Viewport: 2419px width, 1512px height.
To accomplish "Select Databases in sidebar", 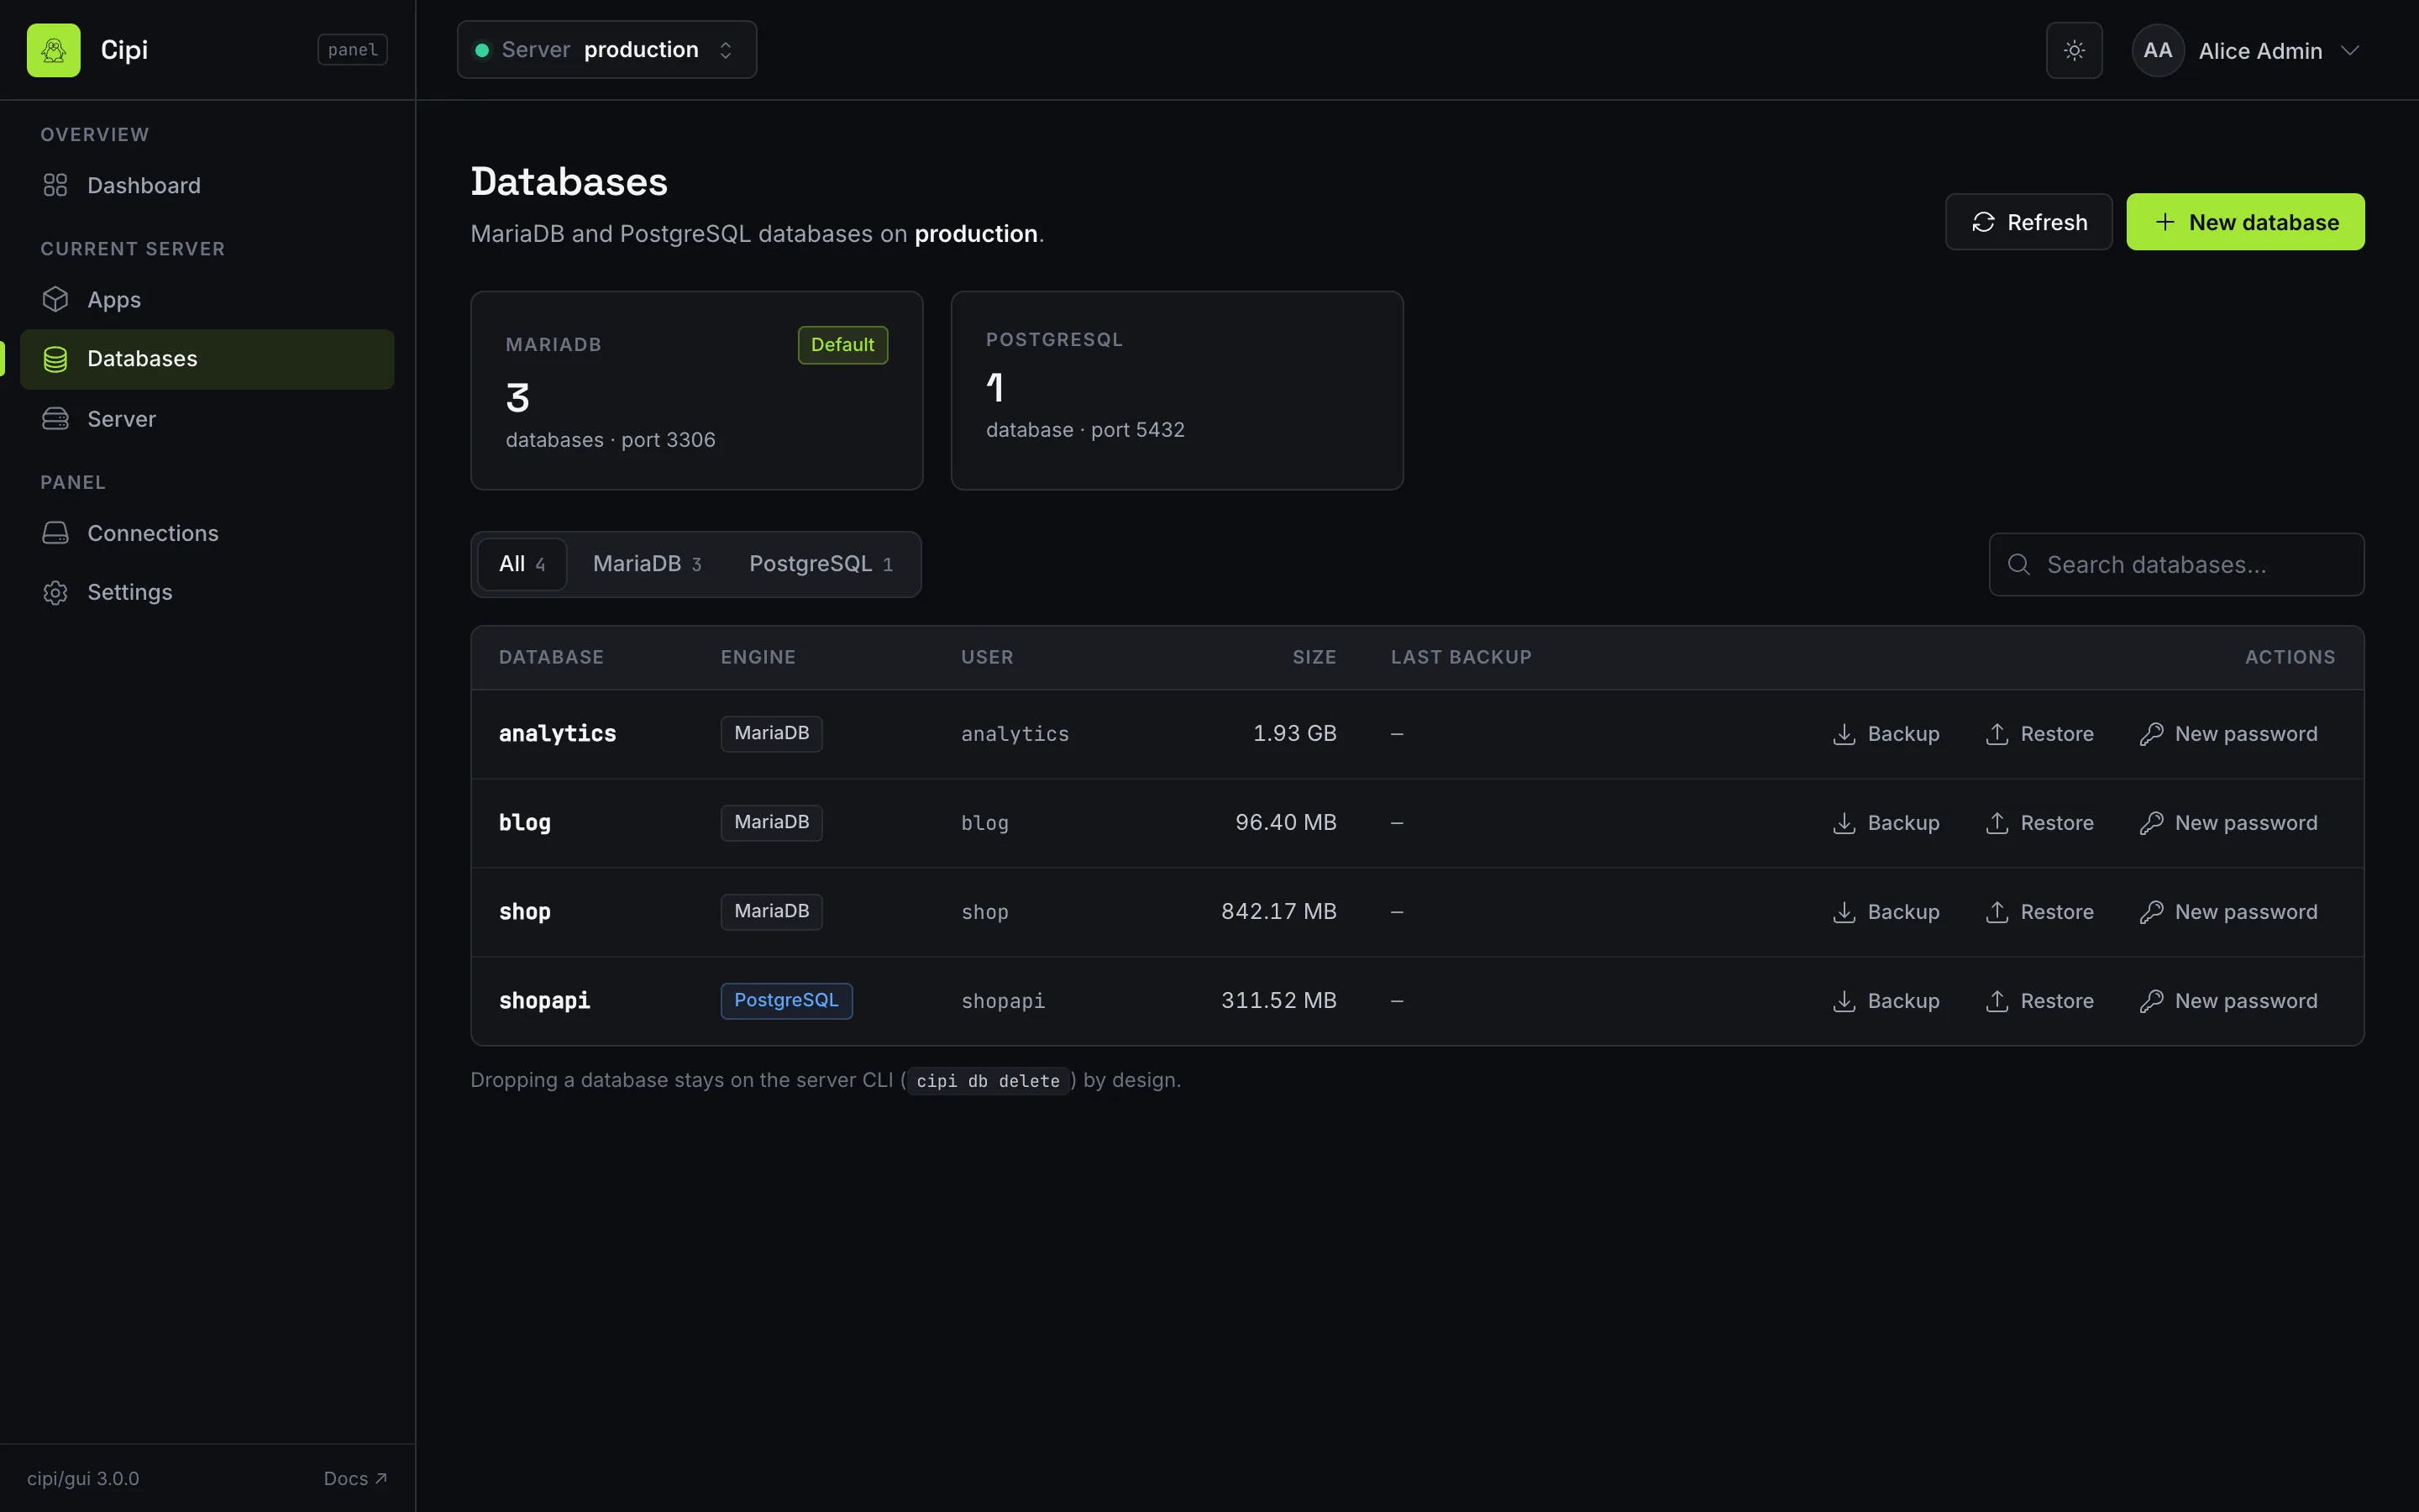I will 207,359.
